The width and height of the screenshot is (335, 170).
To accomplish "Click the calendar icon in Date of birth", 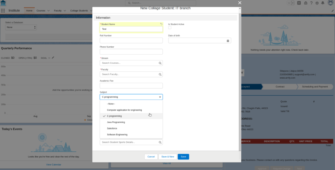I will [228, 41].
